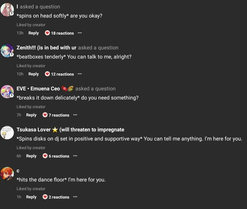Click the username 'EVE • Emuena Ceo'
The height and width of the screenshot is (209, 247).
tap(38, 89)
